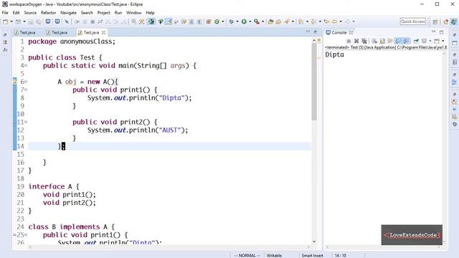Select the Console view tab
The image size is (459, 258).
pos(339,32)
